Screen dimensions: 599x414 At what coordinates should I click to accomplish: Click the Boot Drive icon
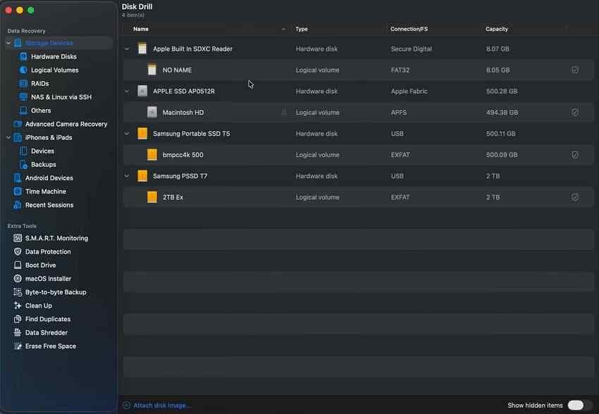(x=18, y=265)
